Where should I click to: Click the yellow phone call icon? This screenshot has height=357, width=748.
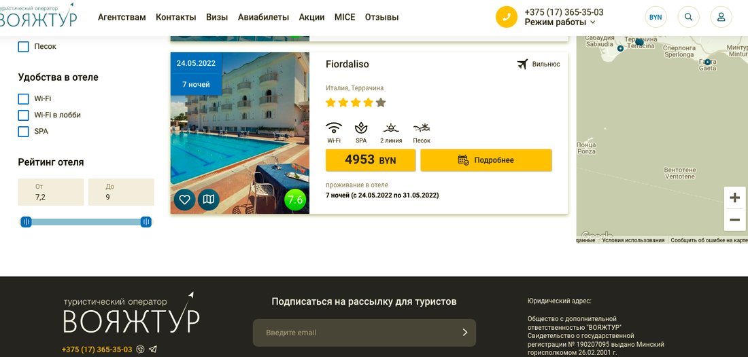click(x=507, y=17)
